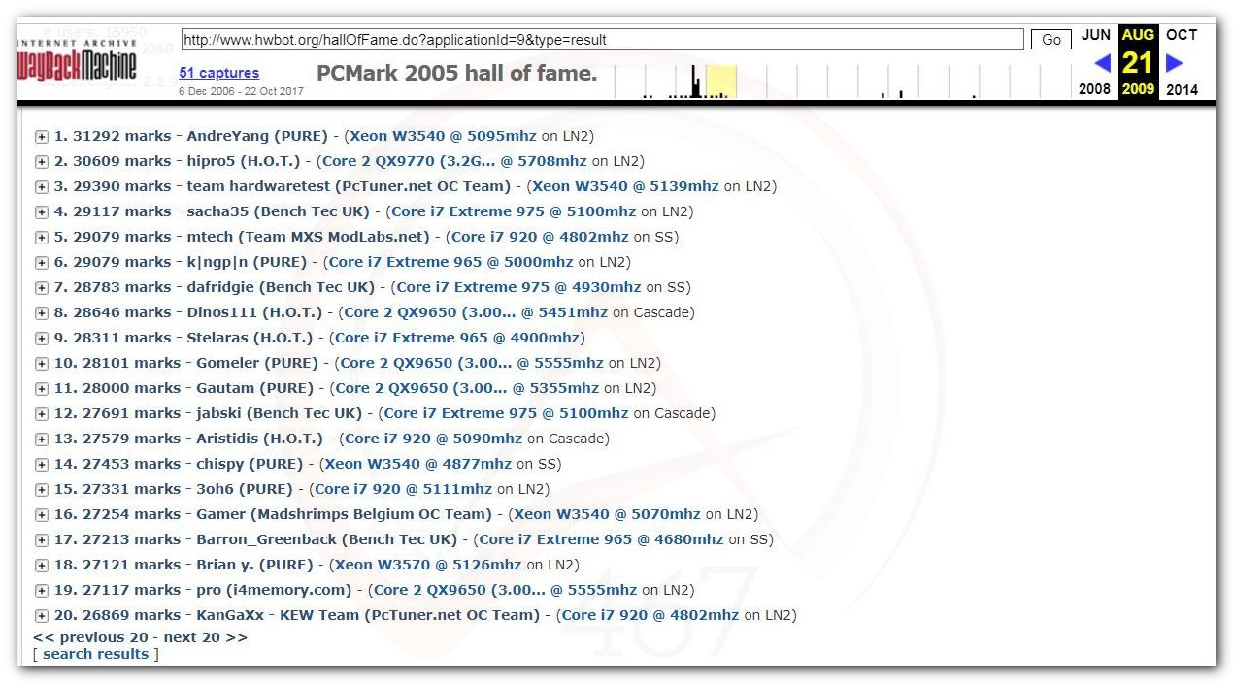Screen dimensions: 1233x683
Task: Expand entry 14 chispy plus box
Action: pos(42,465)
